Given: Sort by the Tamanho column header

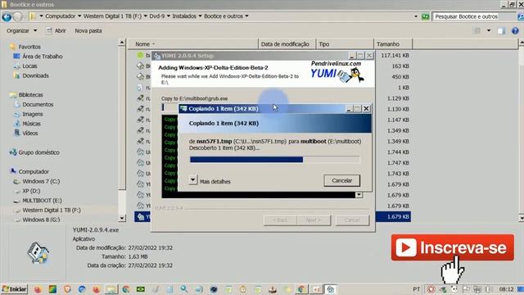Looking at the screenshot, I should pos(393,43).
